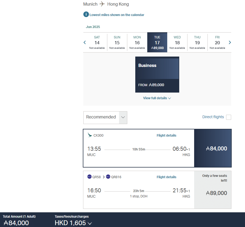Click the airplane icon between Munich and Hong Kong

click(x=102, y=4)
